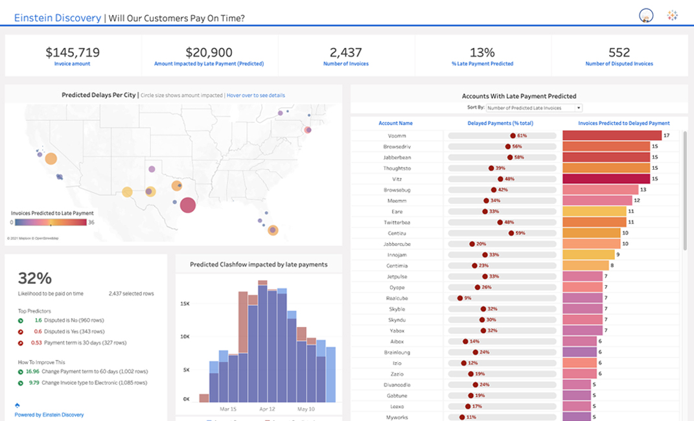Click the 61% dot in Voomm row
The height and width of the screenshot is (421, 694).
pyautogui.click(x=513, y=136)
